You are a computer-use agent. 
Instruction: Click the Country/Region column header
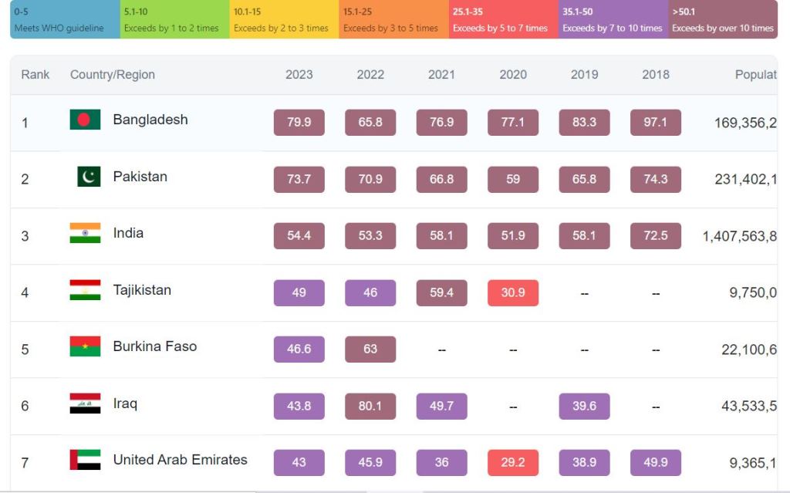coord(113,75)
